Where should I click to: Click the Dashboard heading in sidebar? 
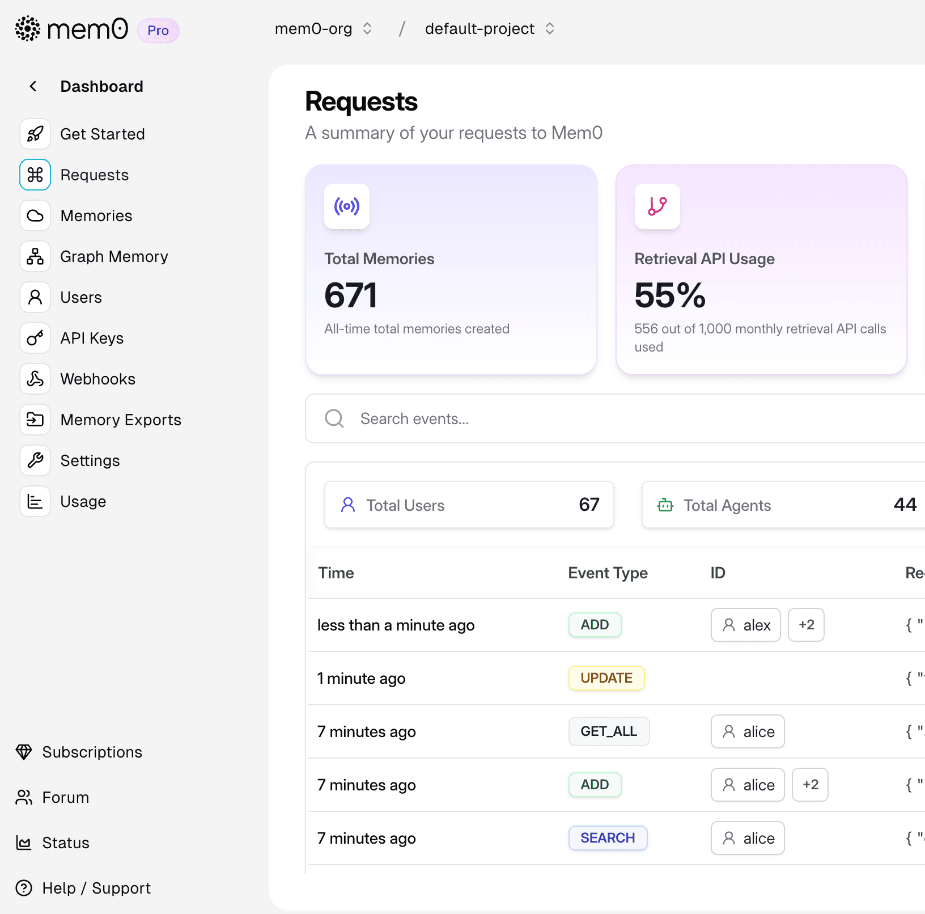point(102,86)
